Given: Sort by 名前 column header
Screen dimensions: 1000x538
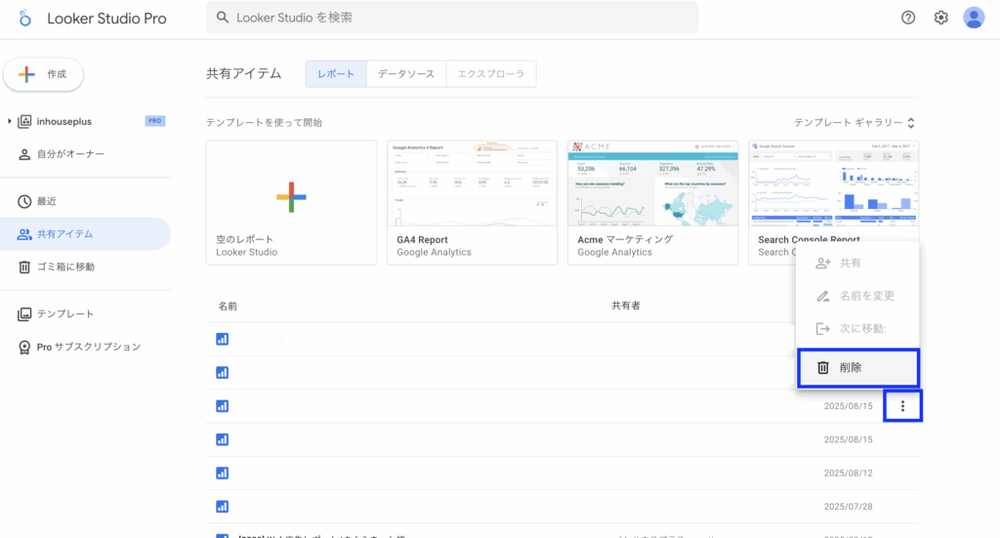Looking at the screenshot, I should click(x=228, y=306).
